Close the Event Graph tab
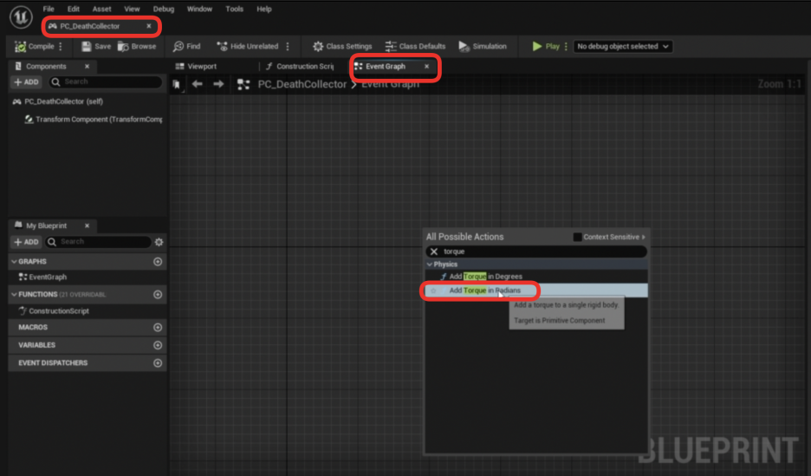 tap(426, 66)
